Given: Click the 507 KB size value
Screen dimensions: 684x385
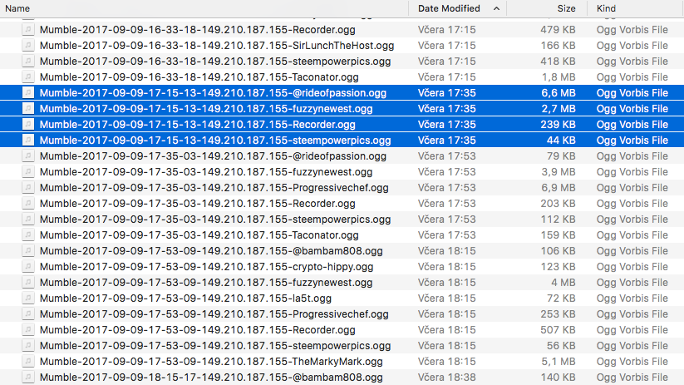Looking at the screenshot, I should pyautogui.click(x=558, y=329).
